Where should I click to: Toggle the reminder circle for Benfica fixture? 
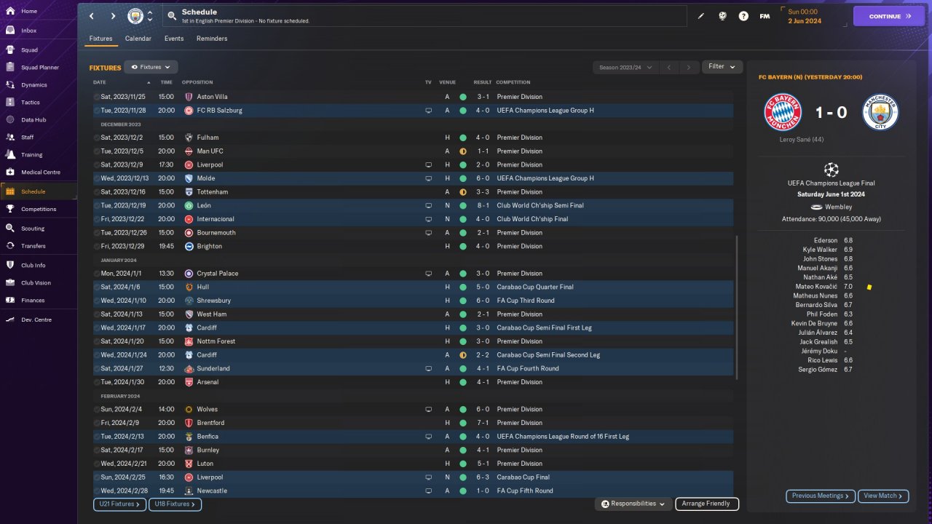97,437
